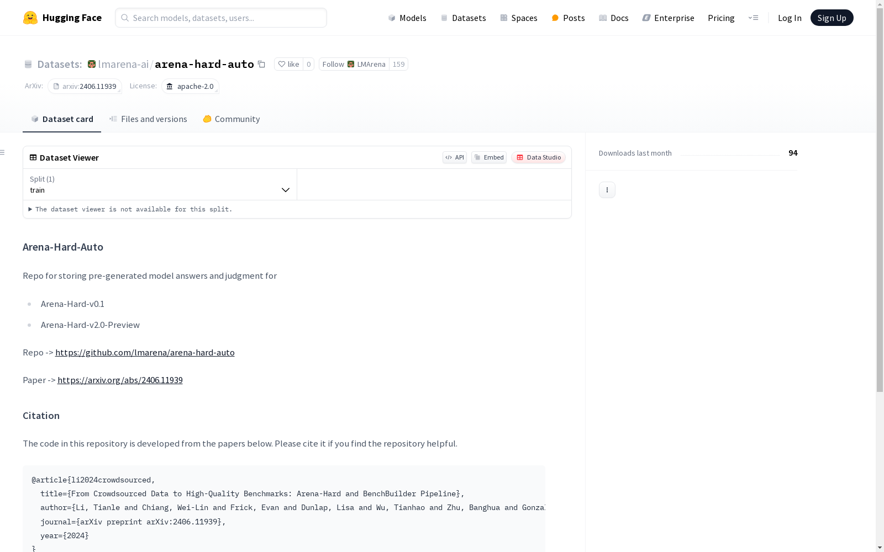Open Data Studio
The image size is (884, 552).
(x=538, y=157)
